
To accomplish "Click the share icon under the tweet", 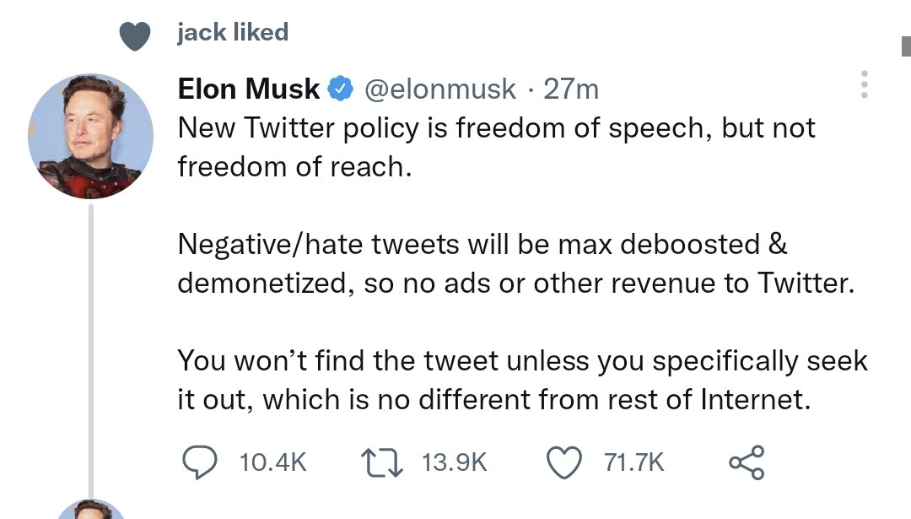I will [x=746, y=462].
